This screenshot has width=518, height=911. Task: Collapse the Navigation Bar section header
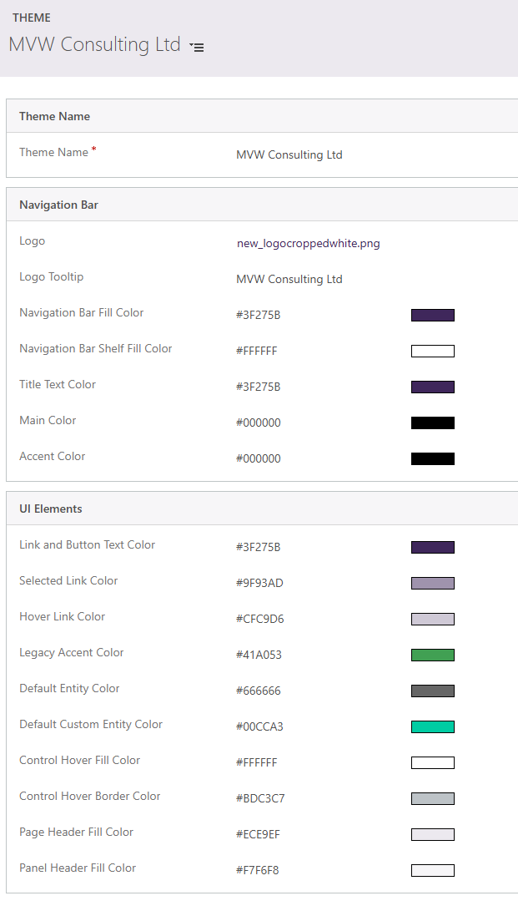click(58, 205)
